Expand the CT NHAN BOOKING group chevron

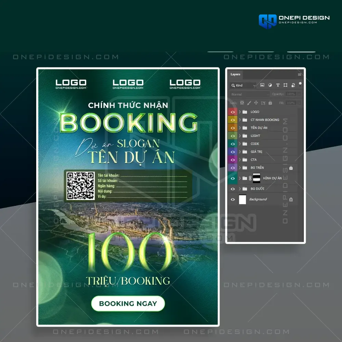pos(240,120)
